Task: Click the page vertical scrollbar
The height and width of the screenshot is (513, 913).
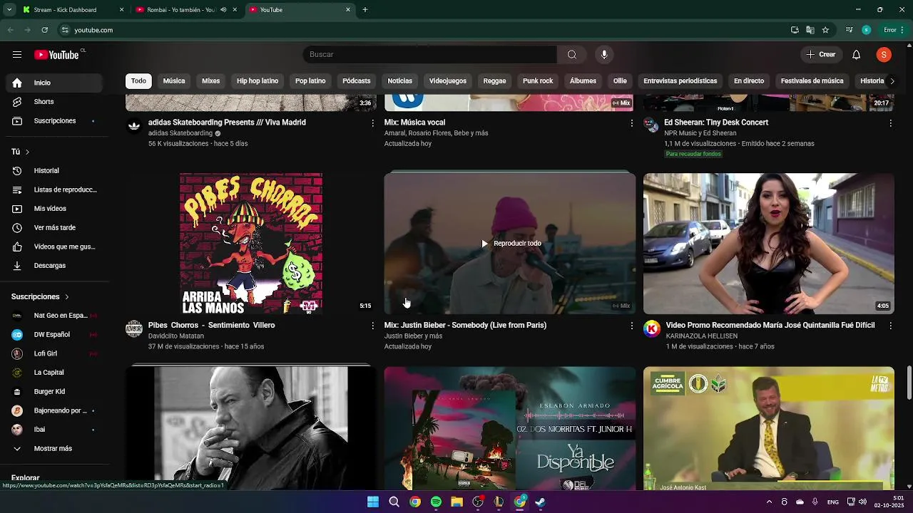Action: click(x=909, y=383)
